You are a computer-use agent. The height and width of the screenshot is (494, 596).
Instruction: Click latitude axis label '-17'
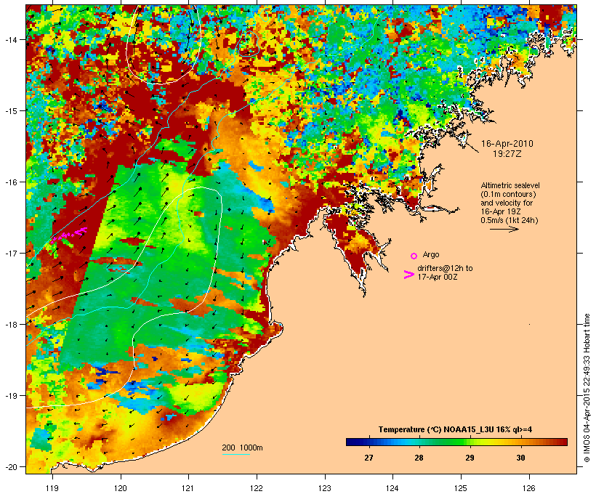click(10, 253)
